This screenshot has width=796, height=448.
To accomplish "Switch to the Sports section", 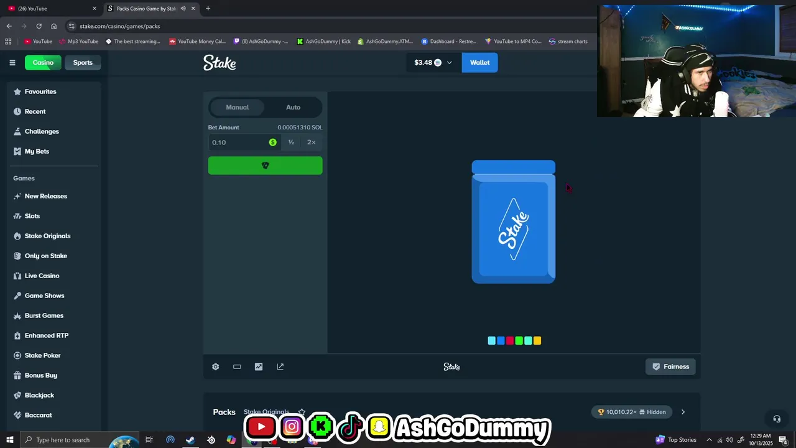I will point(83,62).
